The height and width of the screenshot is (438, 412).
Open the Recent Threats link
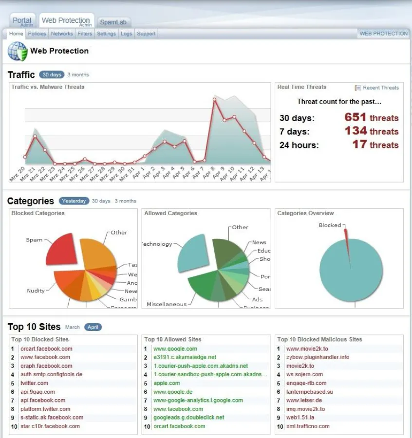380,88
